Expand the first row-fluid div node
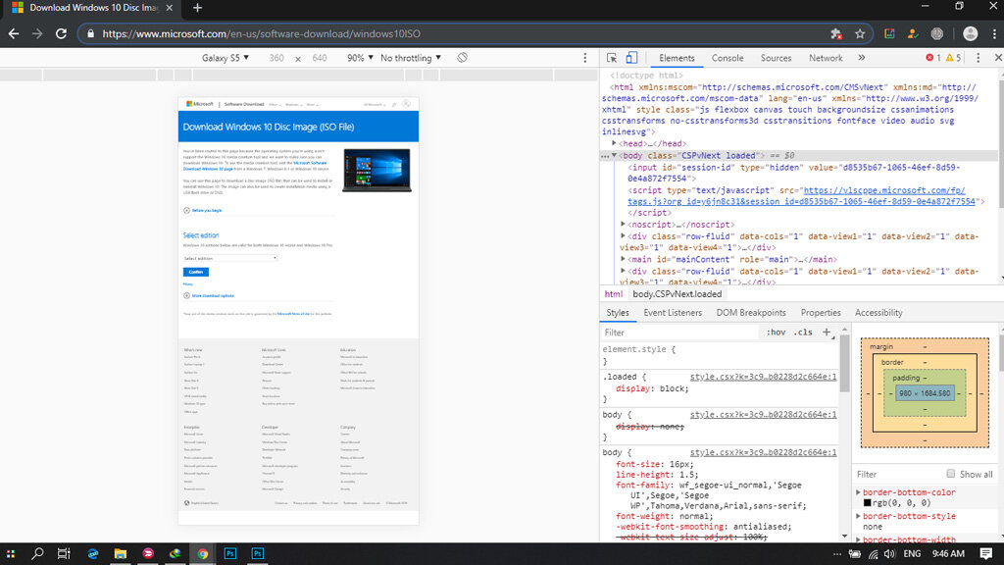Image resolution: width=1004 pixels, height=565 pixels. pos(623,235)
